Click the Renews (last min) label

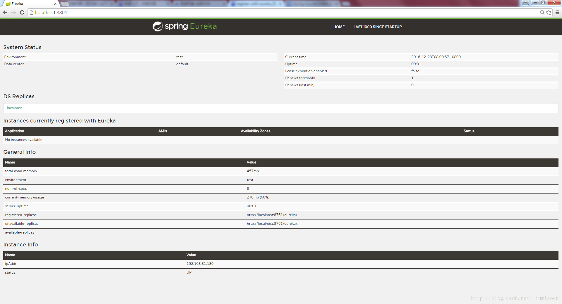(300, 85)
